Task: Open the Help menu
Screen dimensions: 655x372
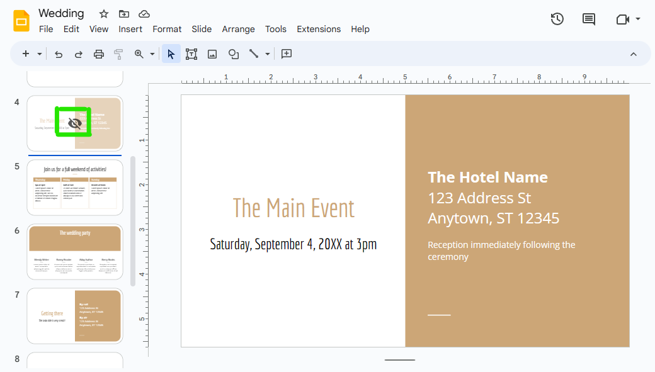Action: point(360,29)
